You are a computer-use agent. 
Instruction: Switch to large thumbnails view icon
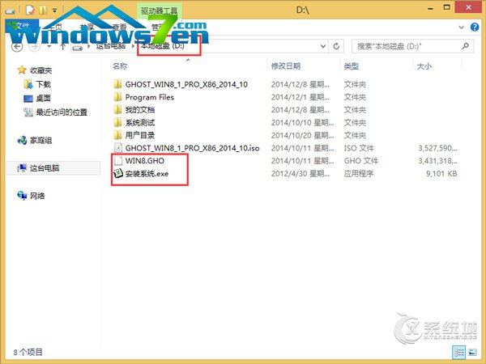pos(473,353)
